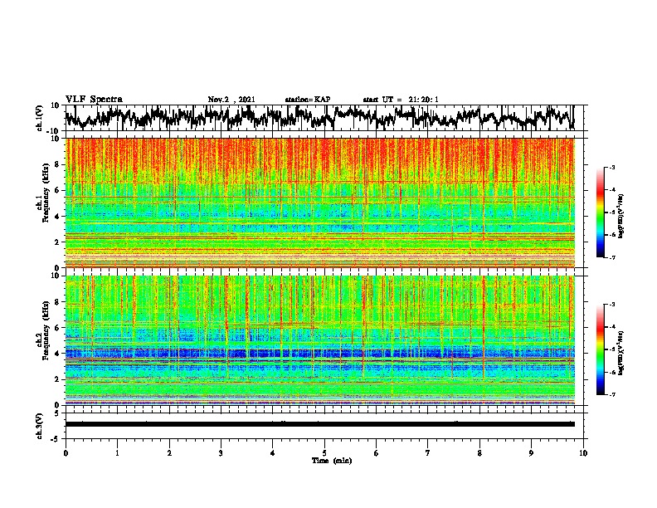Click the ch.2 PSD color bar
The image size is (657, 508).
(600, 349)
